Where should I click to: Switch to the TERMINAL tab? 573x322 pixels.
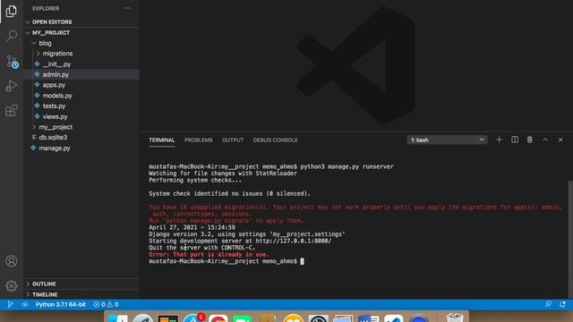pos(161,140)
